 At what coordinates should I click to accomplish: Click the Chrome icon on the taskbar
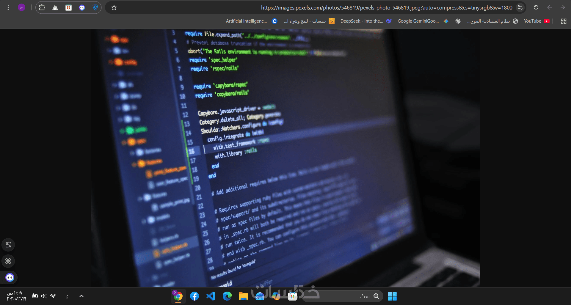[178, 296]
